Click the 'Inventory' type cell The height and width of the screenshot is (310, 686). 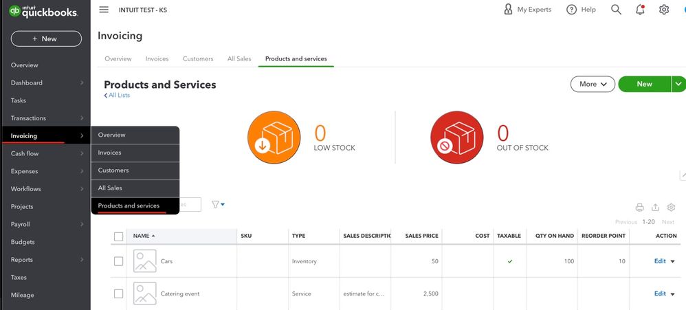tap(304, 261)
